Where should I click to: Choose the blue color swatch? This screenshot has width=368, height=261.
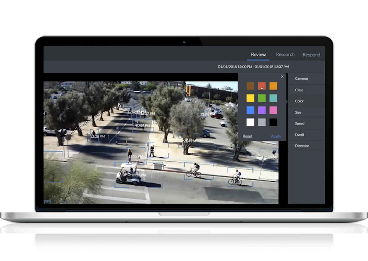click(250, 110)
